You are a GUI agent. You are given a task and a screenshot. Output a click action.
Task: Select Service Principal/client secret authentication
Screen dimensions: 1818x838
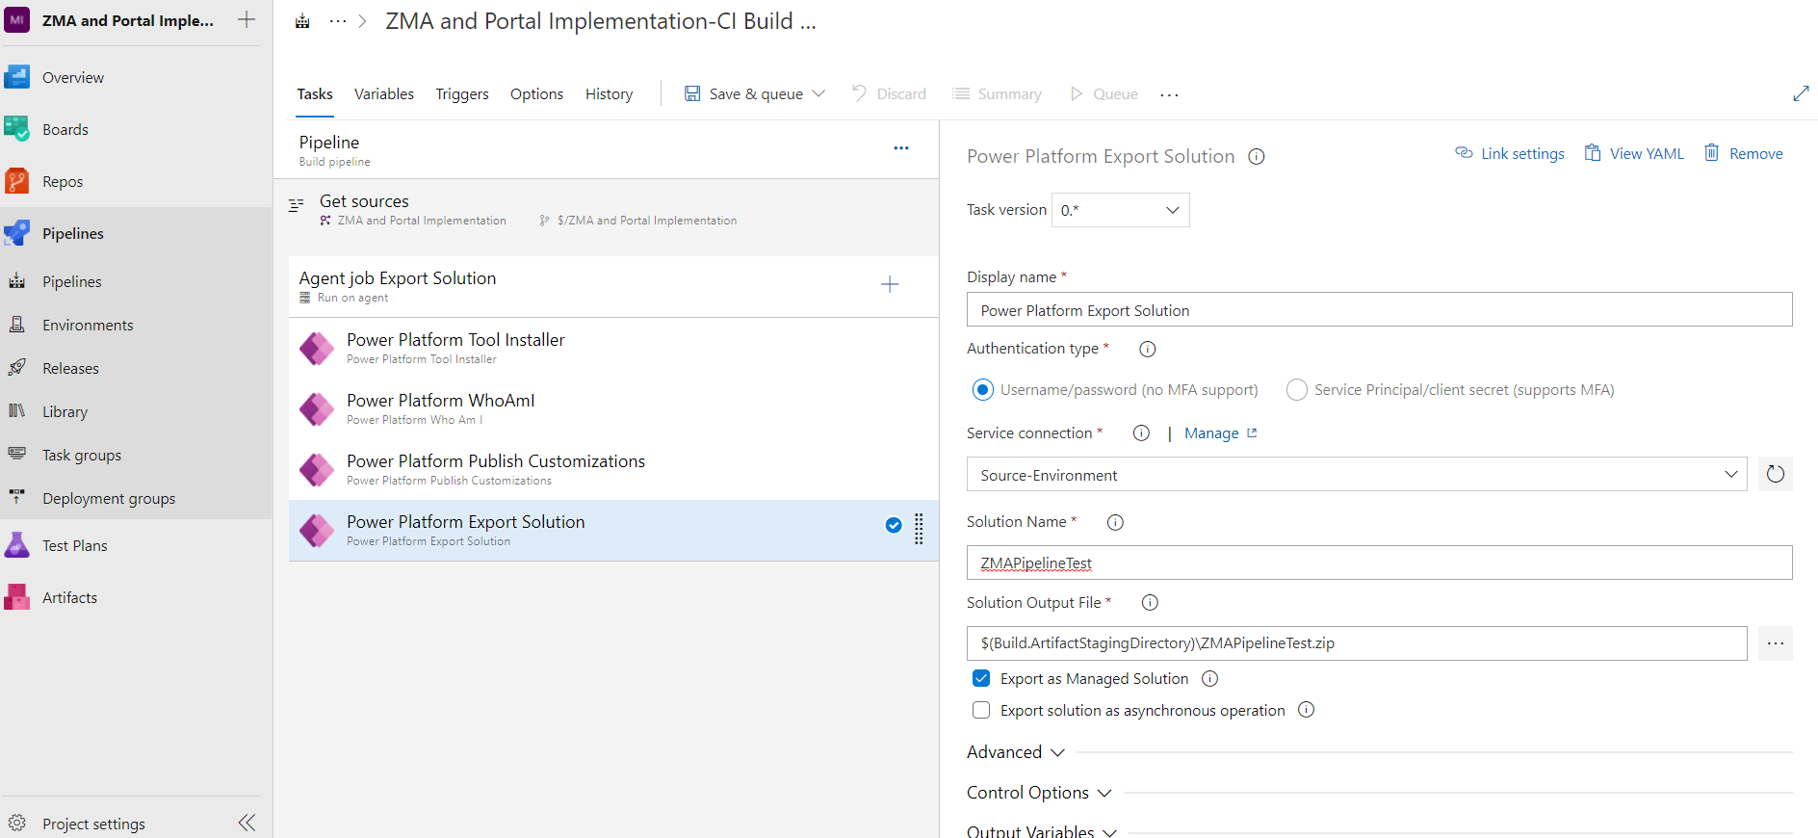tap(1297, 389)
